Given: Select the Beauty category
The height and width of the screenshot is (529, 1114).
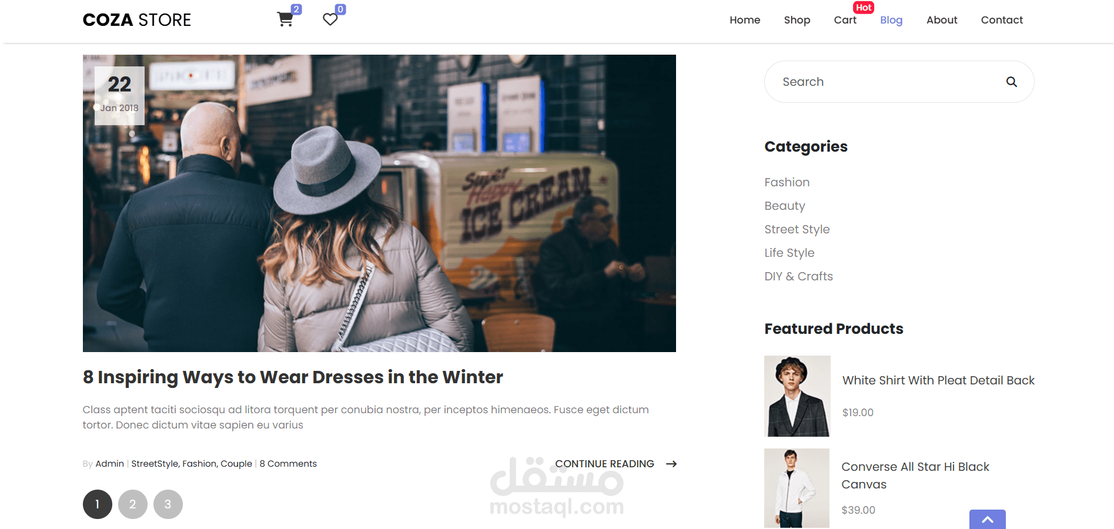Looking at the screenshot, I should (785, 206).
